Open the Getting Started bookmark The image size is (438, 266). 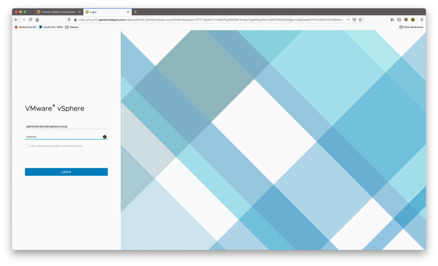tap(25, 27)
